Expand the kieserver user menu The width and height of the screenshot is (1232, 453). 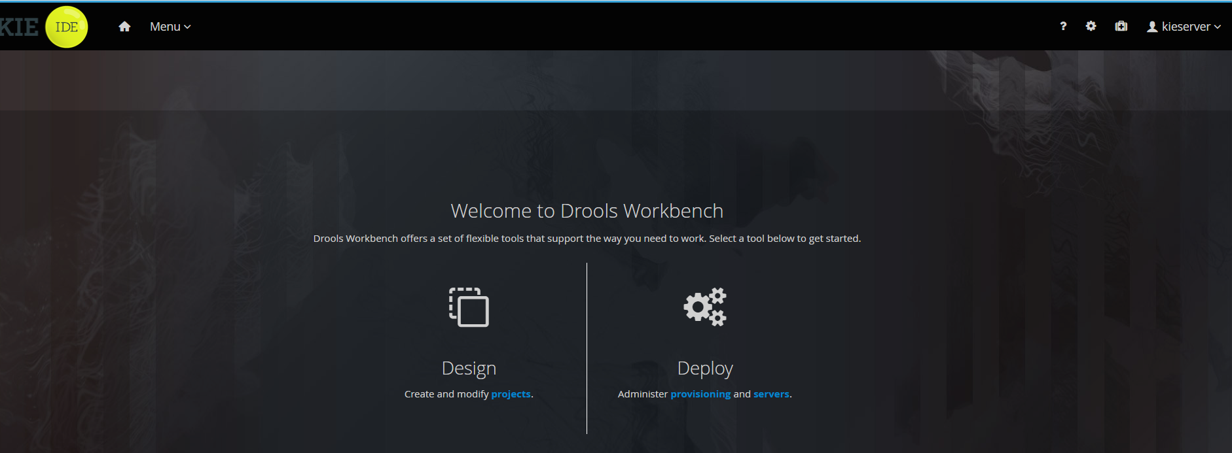1184,27
